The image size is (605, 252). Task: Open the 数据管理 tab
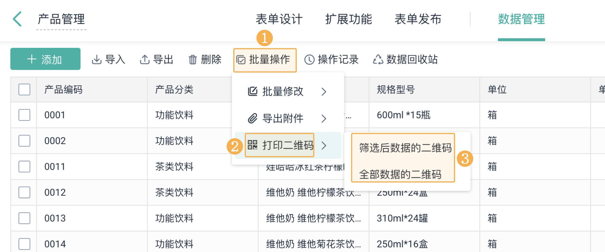(x=522, y=19)
